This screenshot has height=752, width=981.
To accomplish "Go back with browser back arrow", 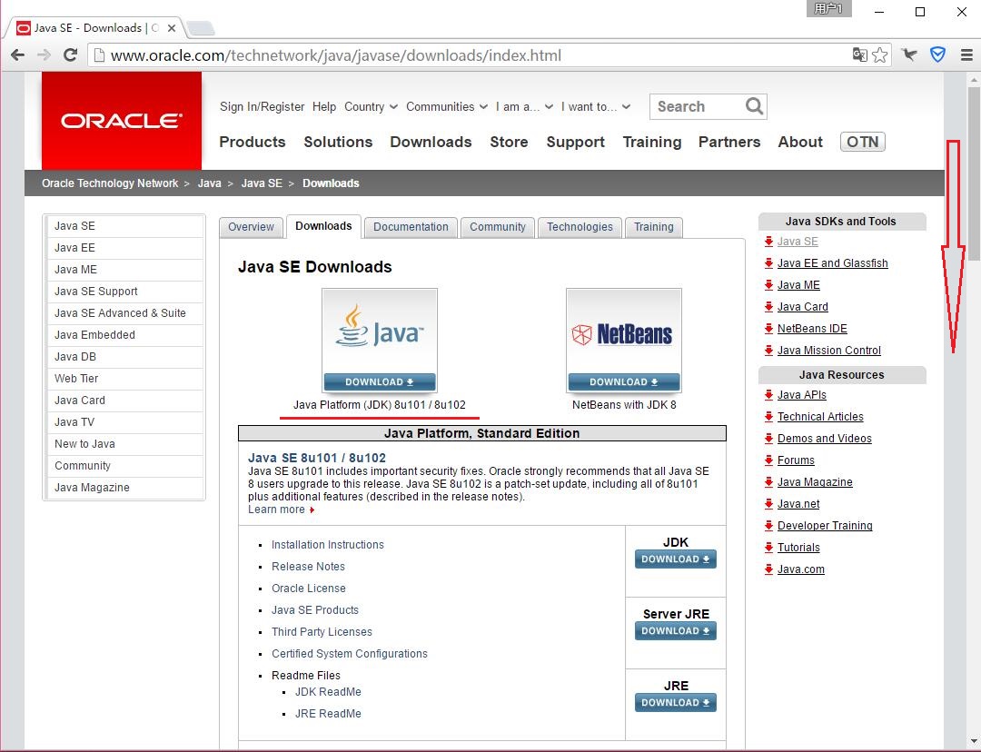I will pyautogui.click(x=17, y=55).
